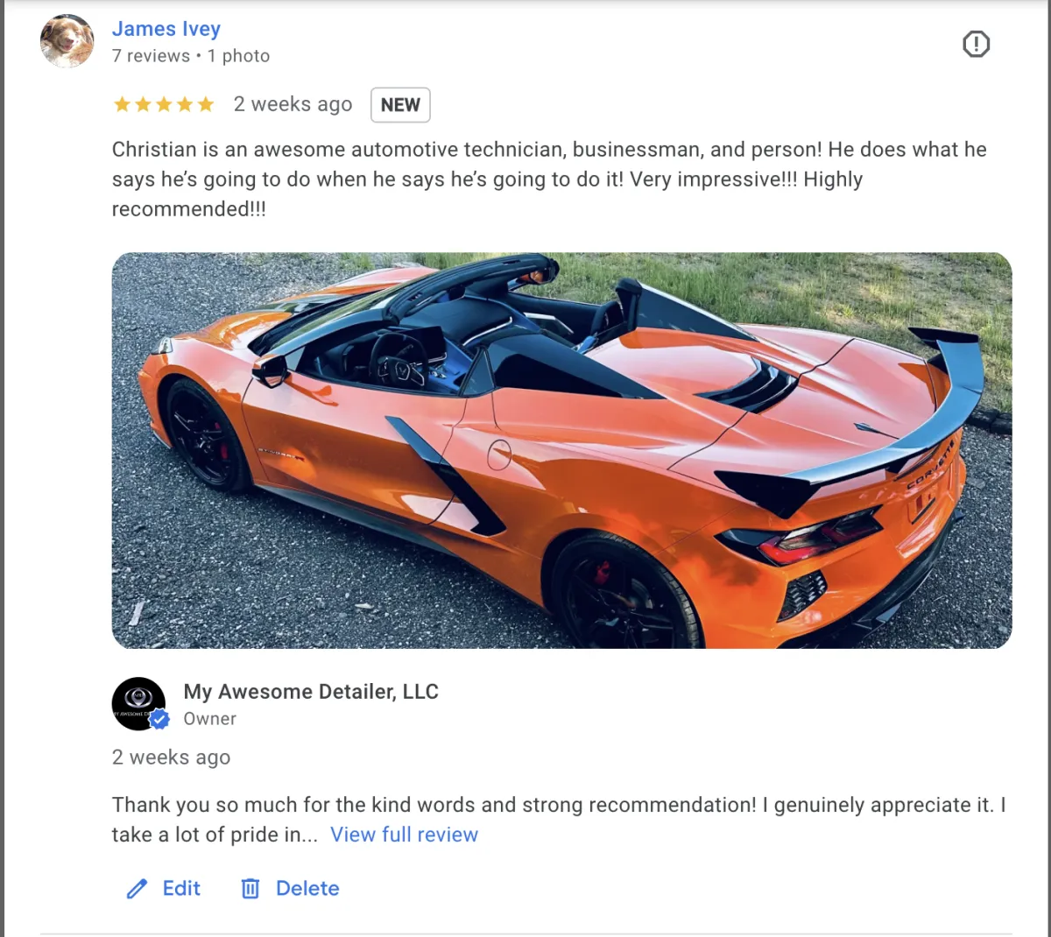1051x937 pixels.
Task: Open James Ivey's profile avatar
Action: point(67,41)
